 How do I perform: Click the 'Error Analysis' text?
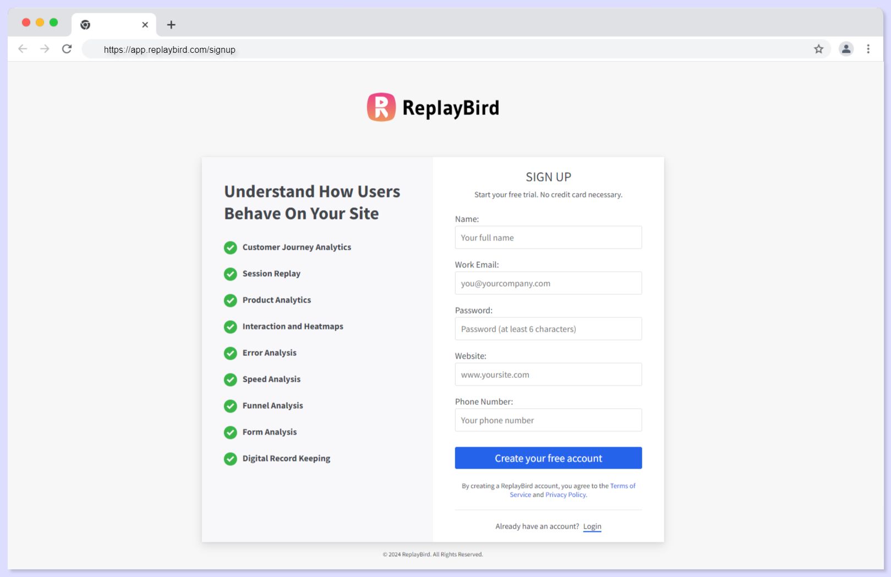pyautogui.click(x=270, y=353)
